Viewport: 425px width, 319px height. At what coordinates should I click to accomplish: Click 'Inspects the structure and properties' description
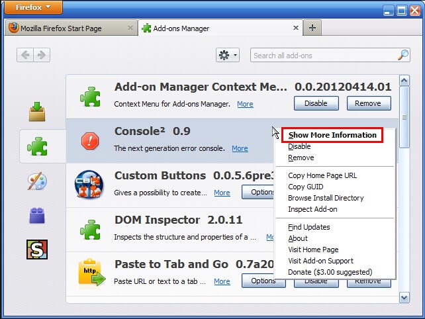pyautogui.click(x=185, y=237)
